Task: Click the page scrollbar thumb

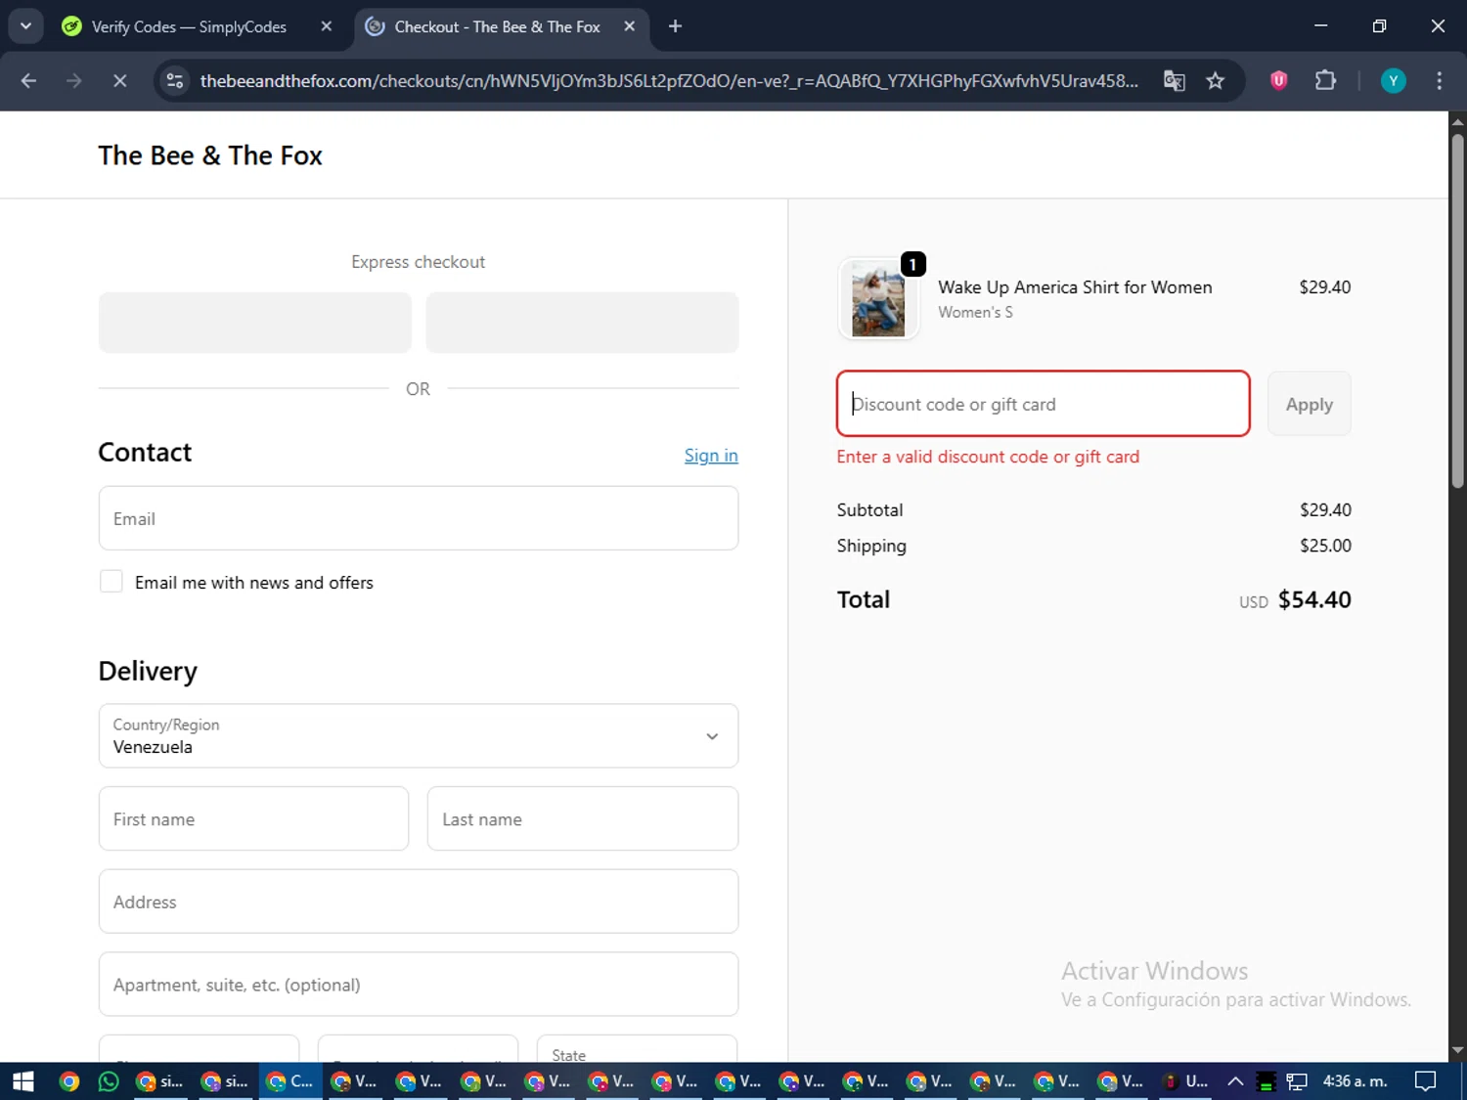Action: point(1457,311)
